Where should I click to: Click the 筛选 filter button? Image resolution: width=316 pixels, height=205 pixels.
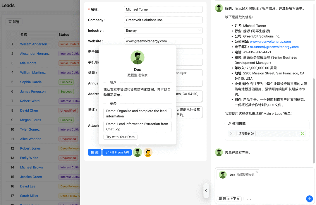[14, 22]
